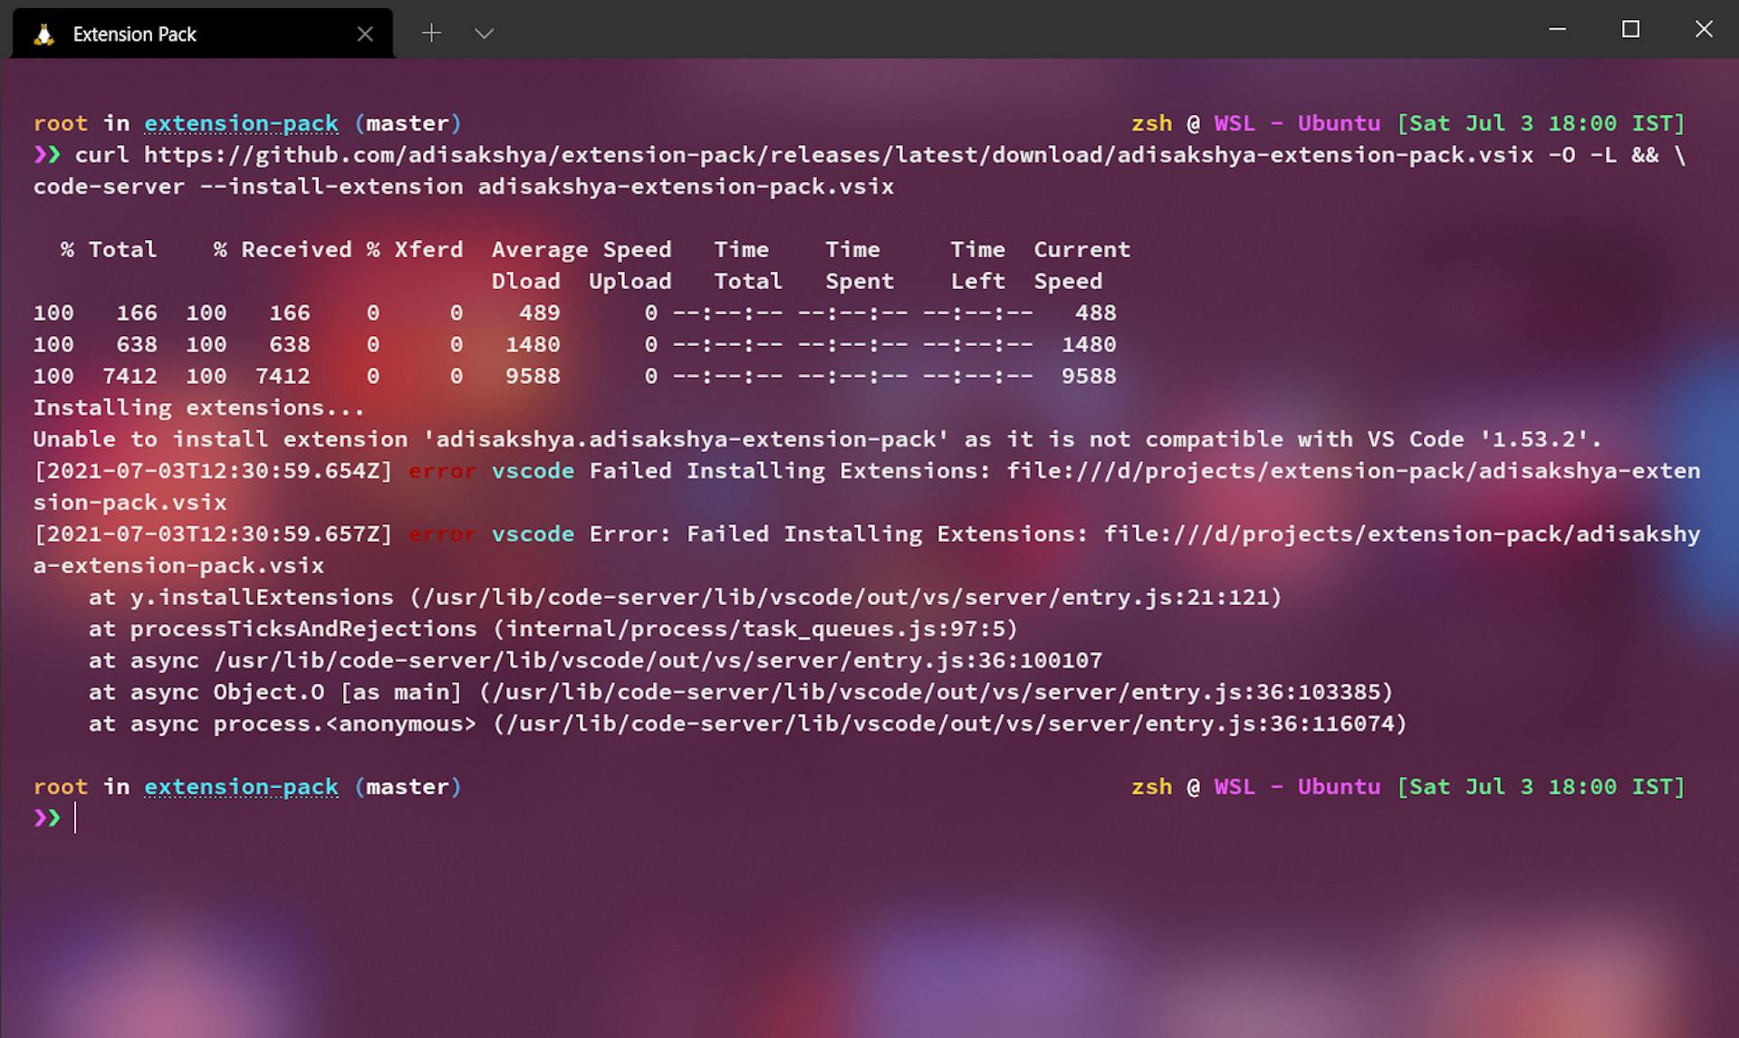Close the Extension Pack tab

pyautogui.click(x=365, y=34)
